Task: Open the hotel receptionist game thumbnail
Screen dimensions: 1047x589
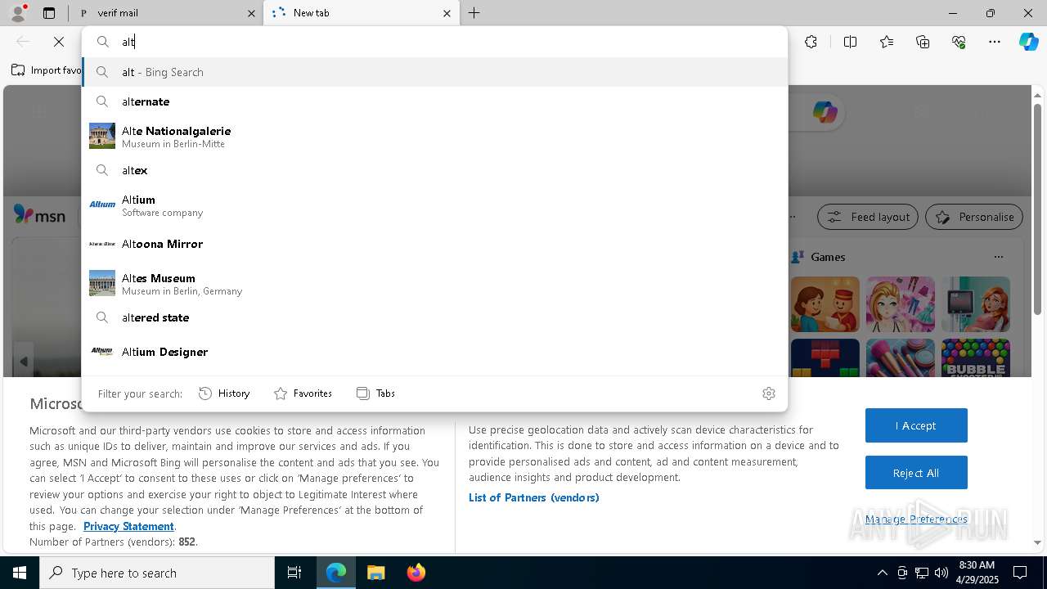Action: coord(825,304)
